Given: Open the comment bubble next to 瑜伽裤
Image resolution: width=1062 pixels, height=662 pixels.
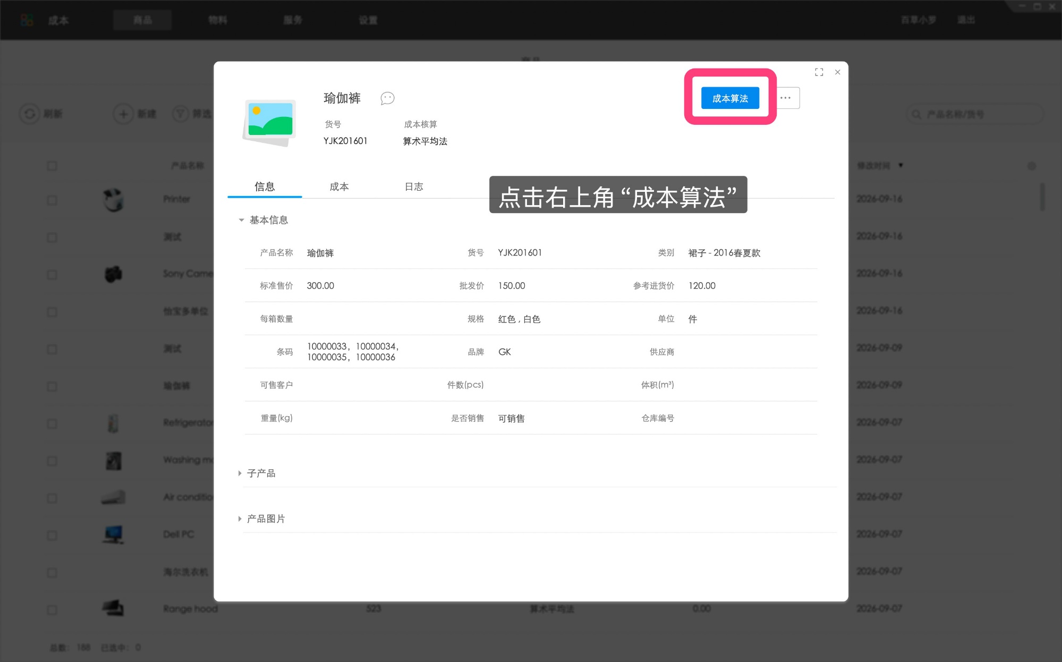Looking at the screenshot, I should pyautogui.click(x=387, y=98).
